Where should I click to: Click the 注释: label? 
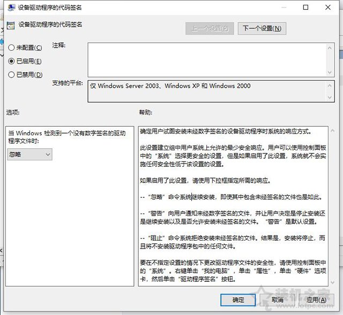(x=58, y=45)
